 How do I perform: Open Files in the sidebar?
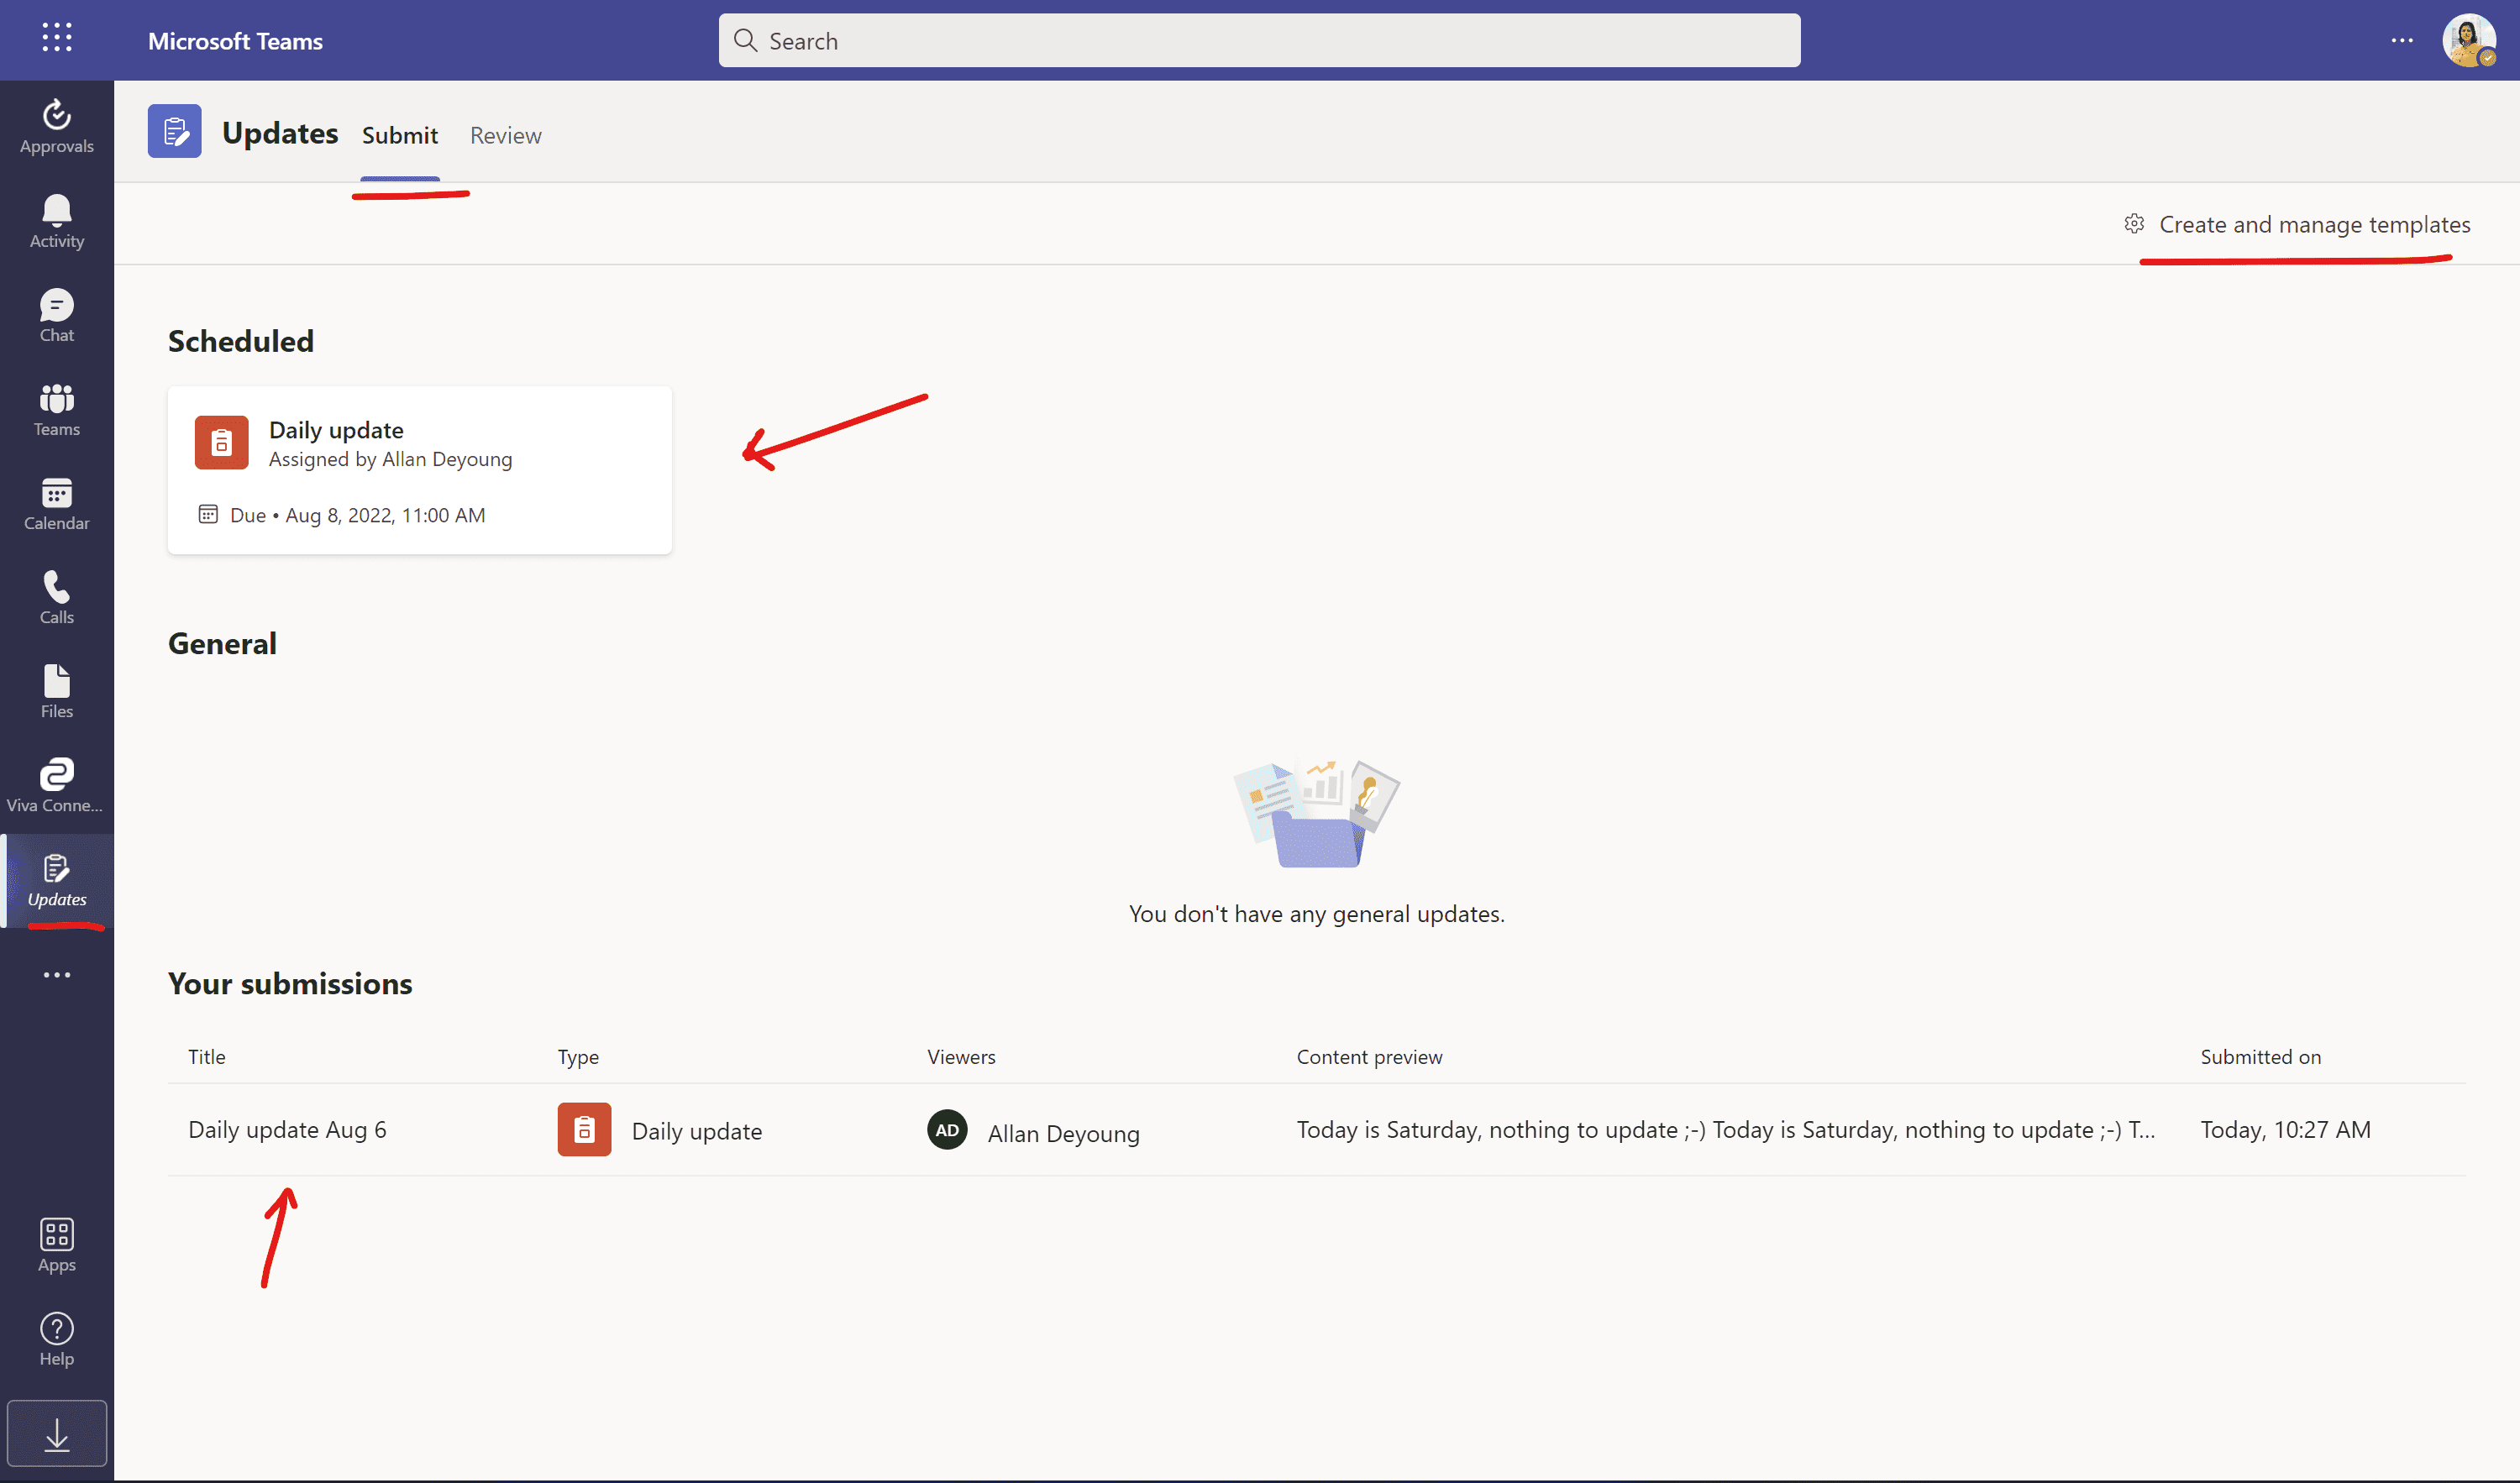coord(57,691)
